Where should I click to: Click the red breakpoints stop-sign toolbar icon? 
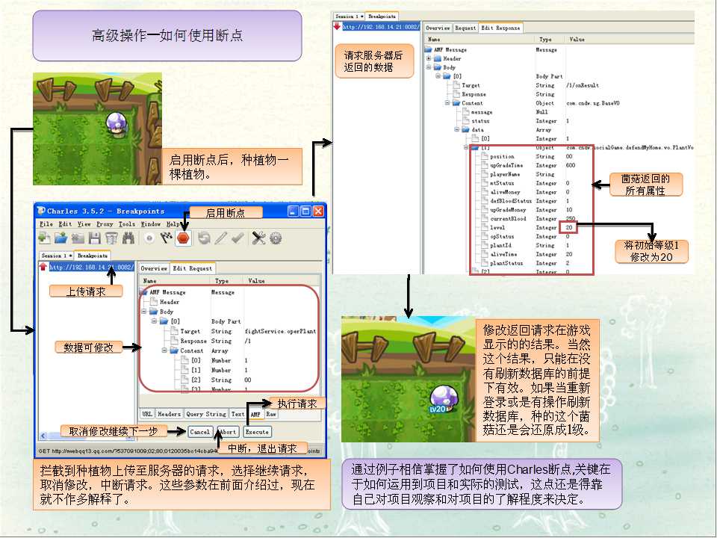[x=184, y=238]
